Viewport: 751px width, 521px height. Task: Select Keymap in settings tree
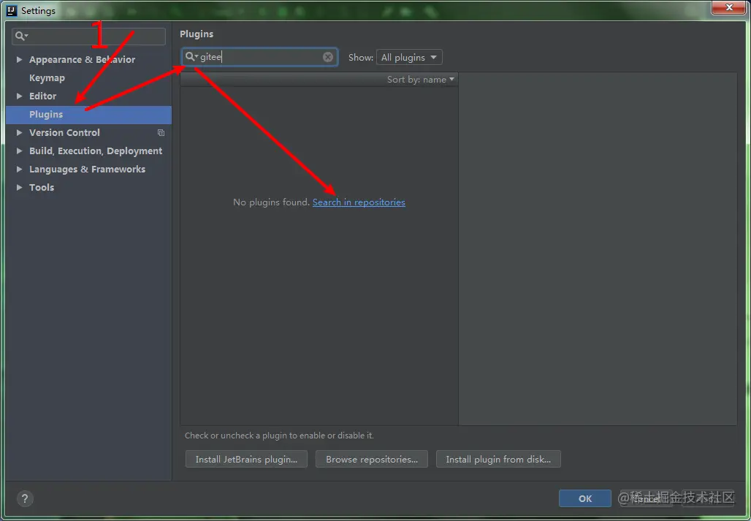(47, 77)
